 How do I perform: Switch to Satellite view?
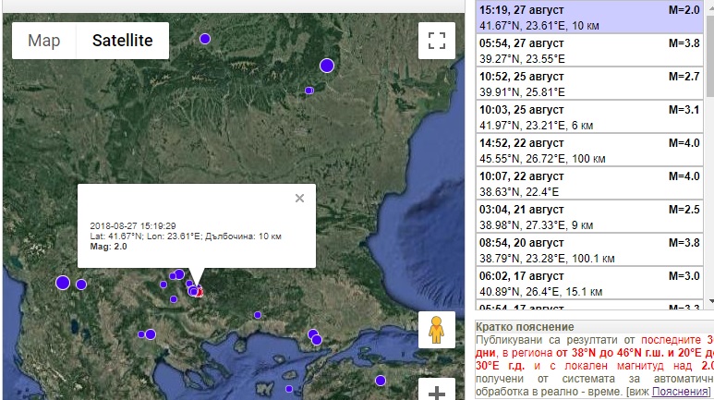(x=115, y=41)
